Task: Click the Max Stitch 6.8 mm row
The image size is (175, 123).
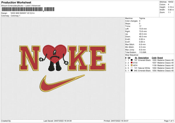Action: click(x=135, y=44)
